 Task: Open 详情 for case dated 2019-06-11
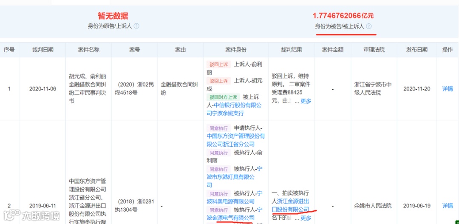(447, 206)
